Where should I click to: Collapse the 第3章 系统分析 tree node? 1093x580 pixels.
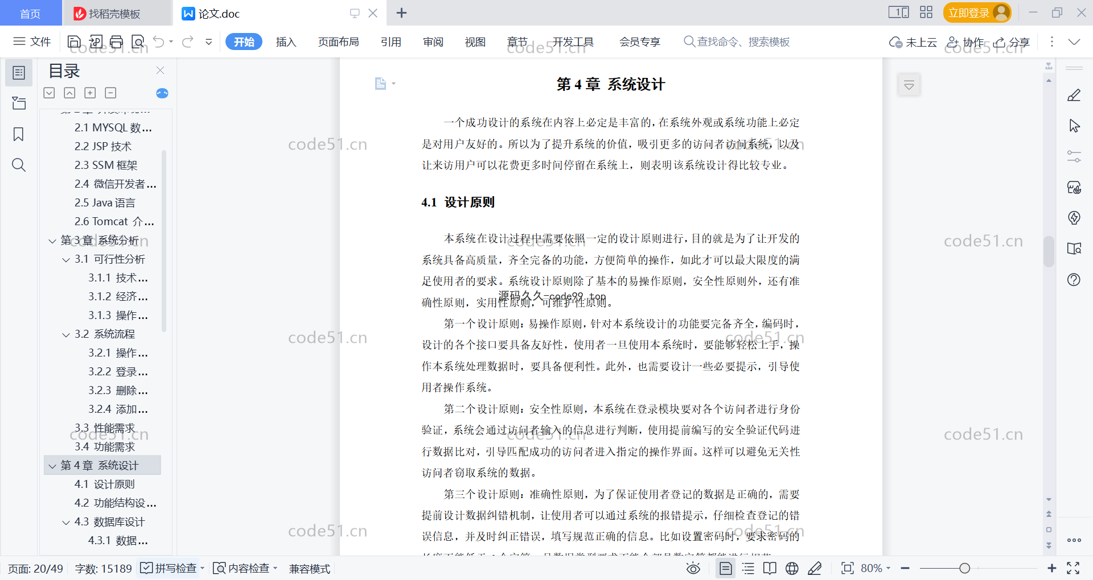(x=52, y=241)
